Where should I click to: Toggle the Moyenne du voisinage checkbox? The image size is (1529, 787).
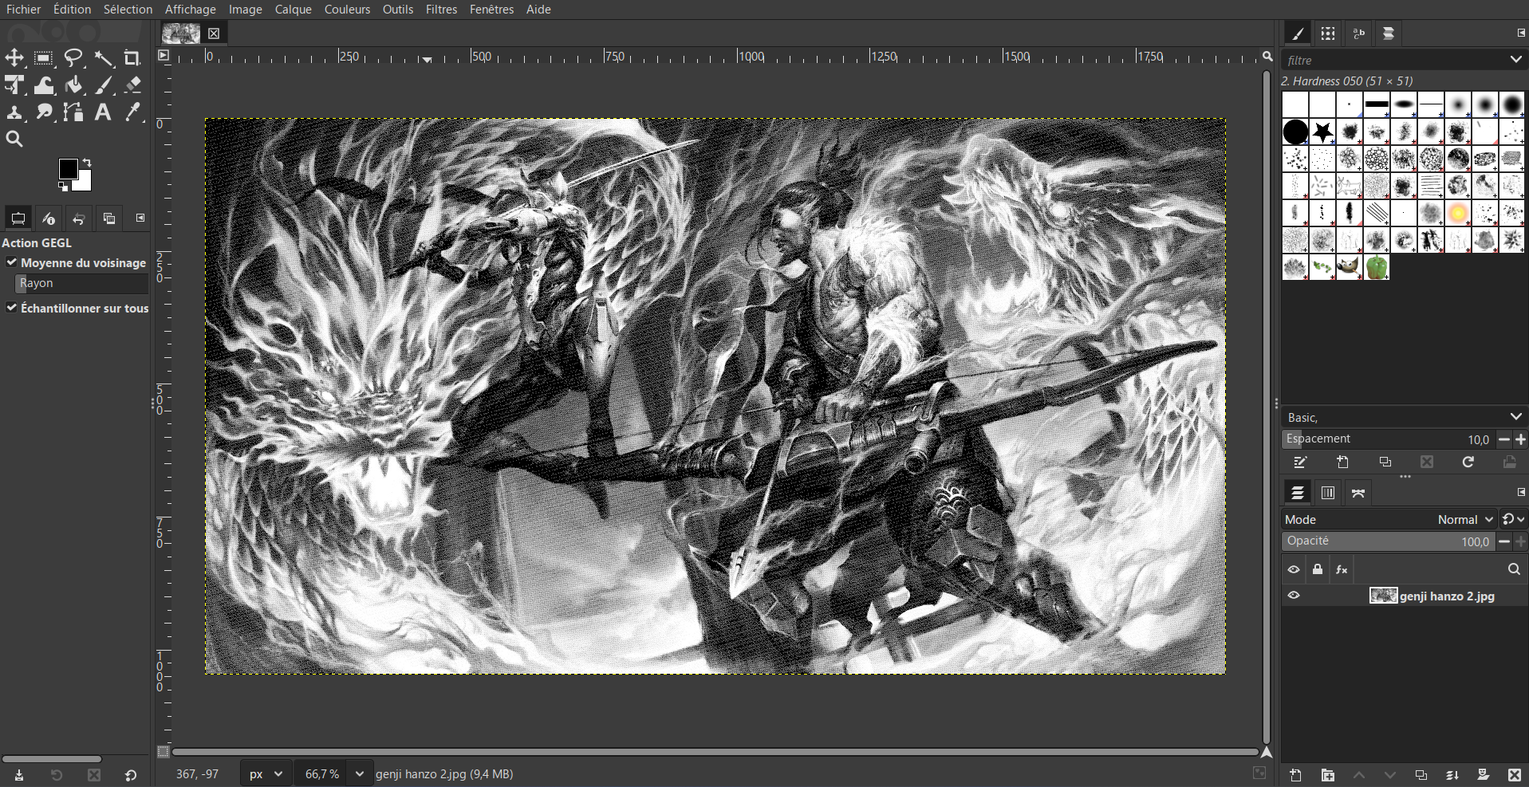12,262
